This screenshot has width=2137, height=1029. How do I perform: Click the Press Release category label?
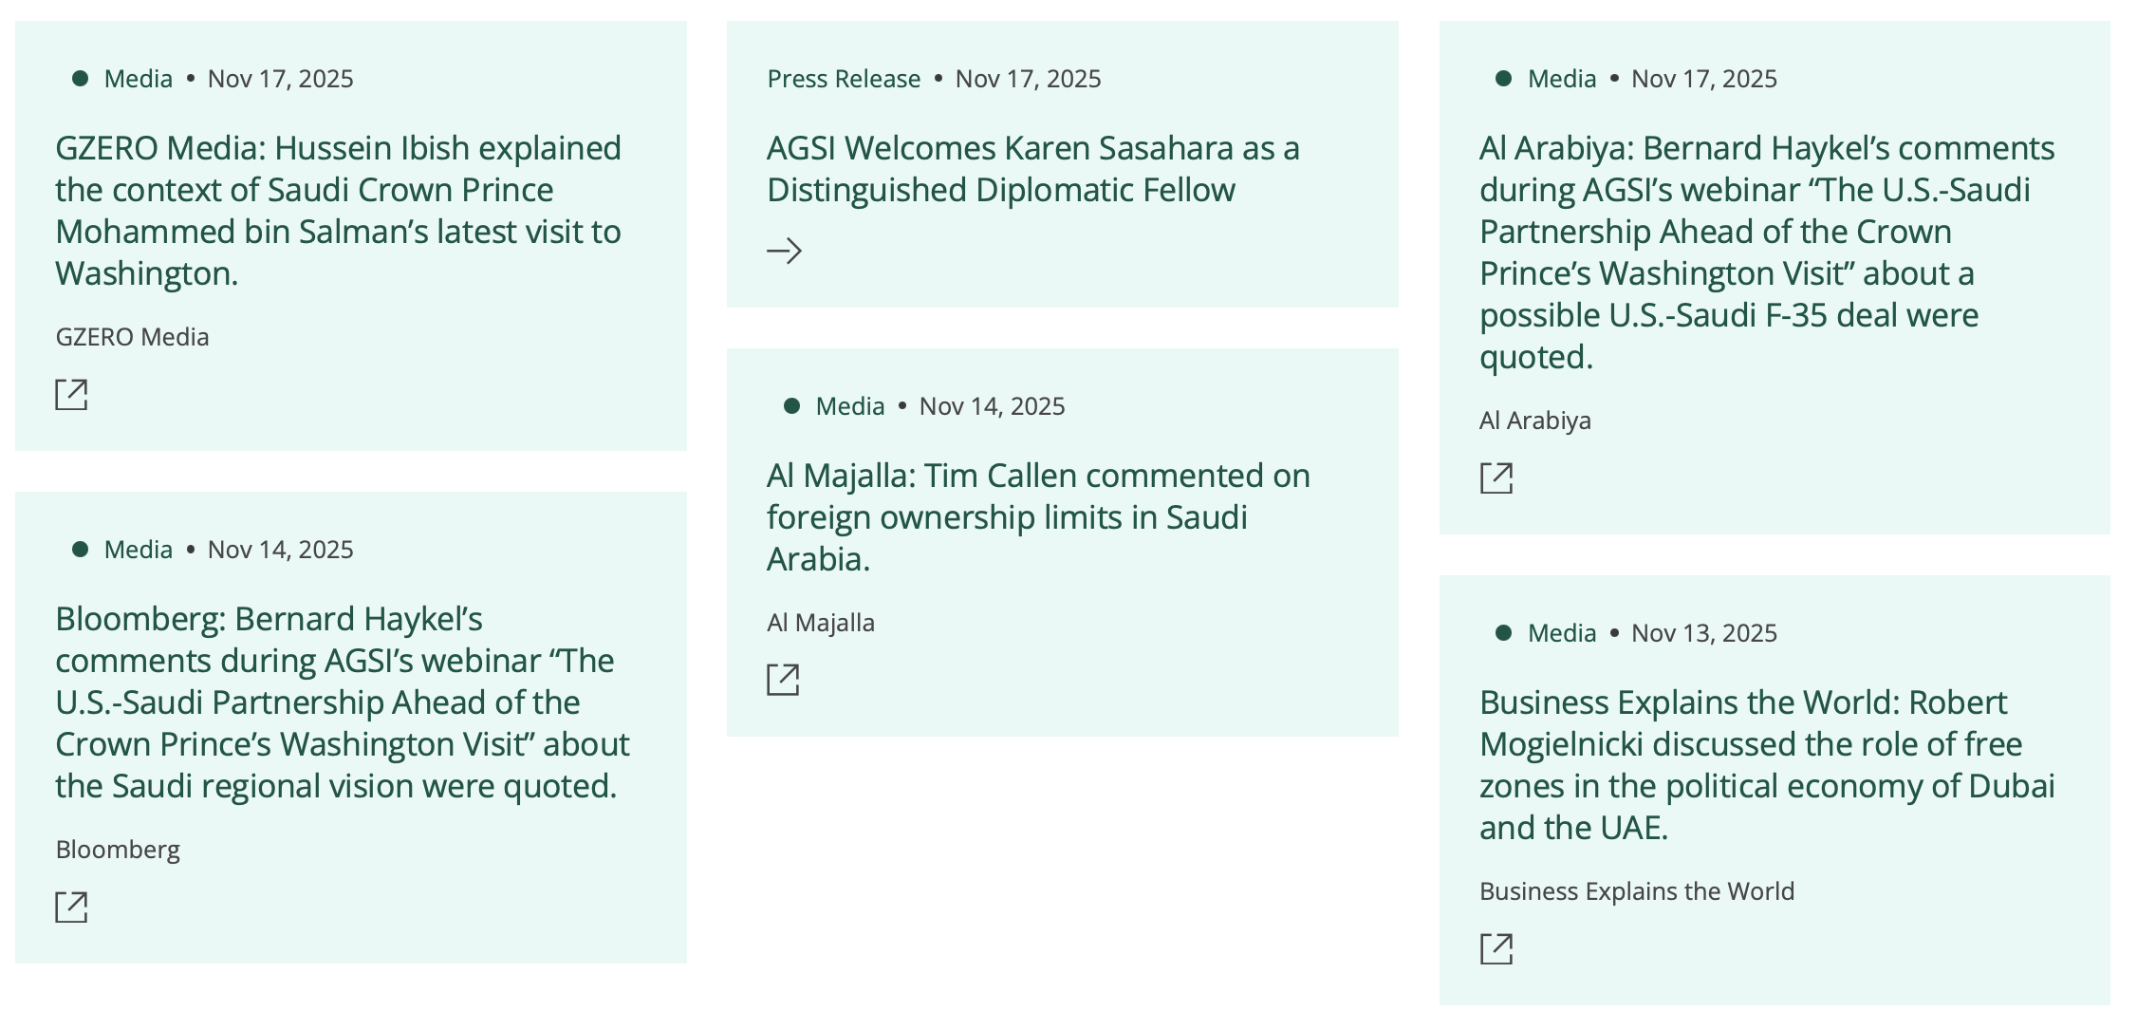tap(844, 79)
